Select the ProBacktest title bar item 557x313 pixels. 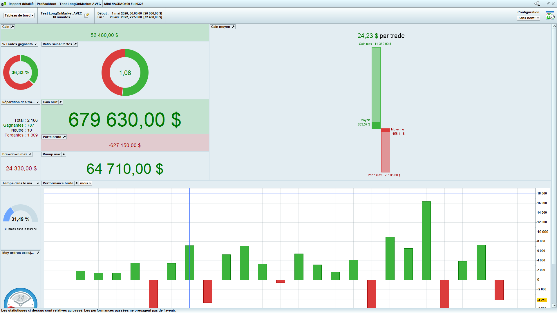point(46,4)
